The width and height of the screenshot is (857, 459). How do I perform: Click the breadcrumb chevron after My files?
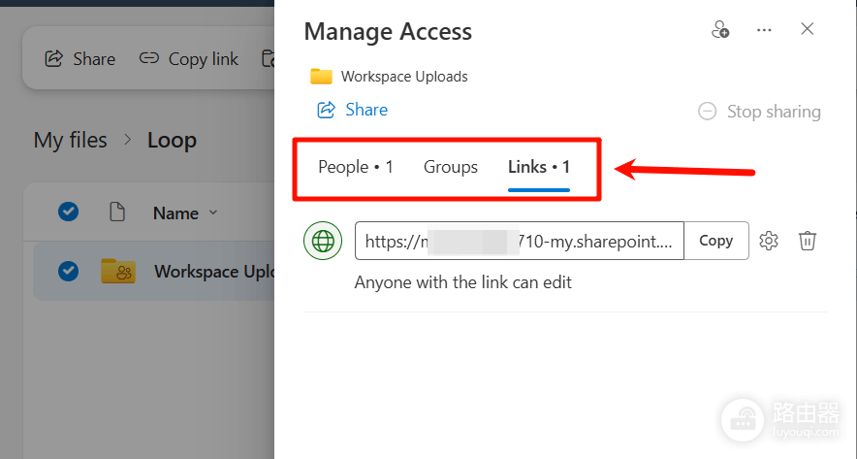pos(127,140)
